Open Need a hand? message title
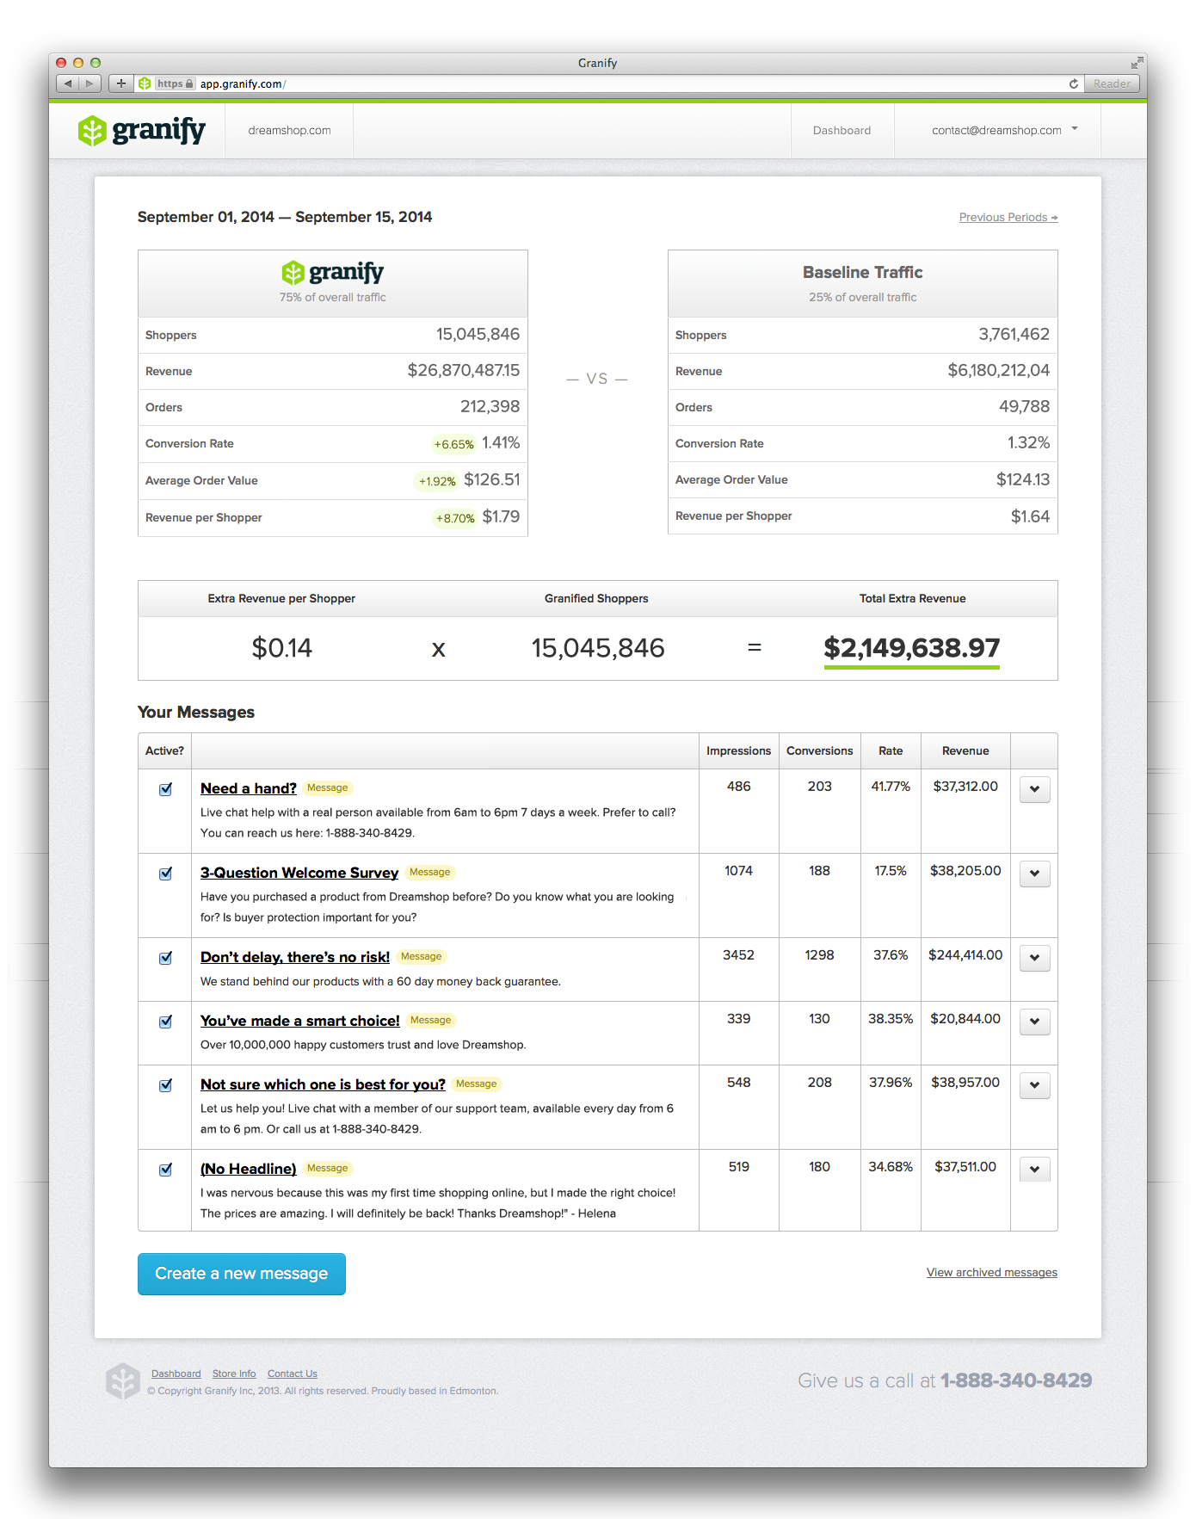This screenshot has height=1519, width=1196. click(x=249, y=788)
